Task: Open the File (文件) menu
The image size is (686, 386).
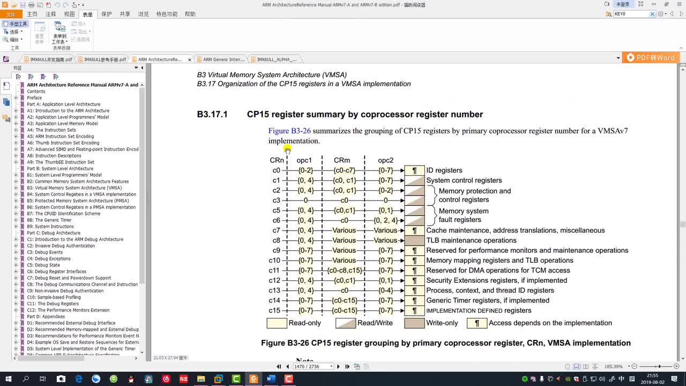Action: [x=11, y=14]
